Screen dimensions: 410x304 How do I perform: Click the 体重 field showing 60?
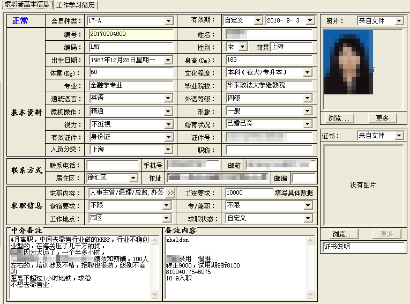[131, 72]
